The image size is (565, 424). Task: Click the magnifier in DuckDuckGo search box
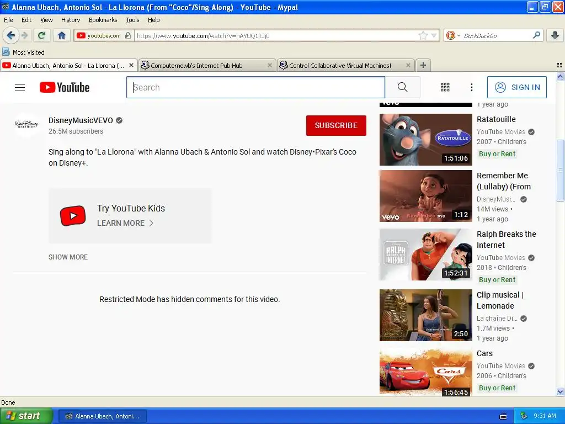point(536,35)
